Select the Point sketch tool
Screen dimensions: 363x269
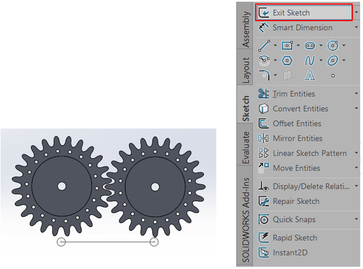(333, 75)
